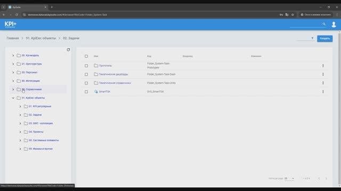
Task: Collapse the 91. KpiExe: объекты tree node
Action: [x=13, y=98]
